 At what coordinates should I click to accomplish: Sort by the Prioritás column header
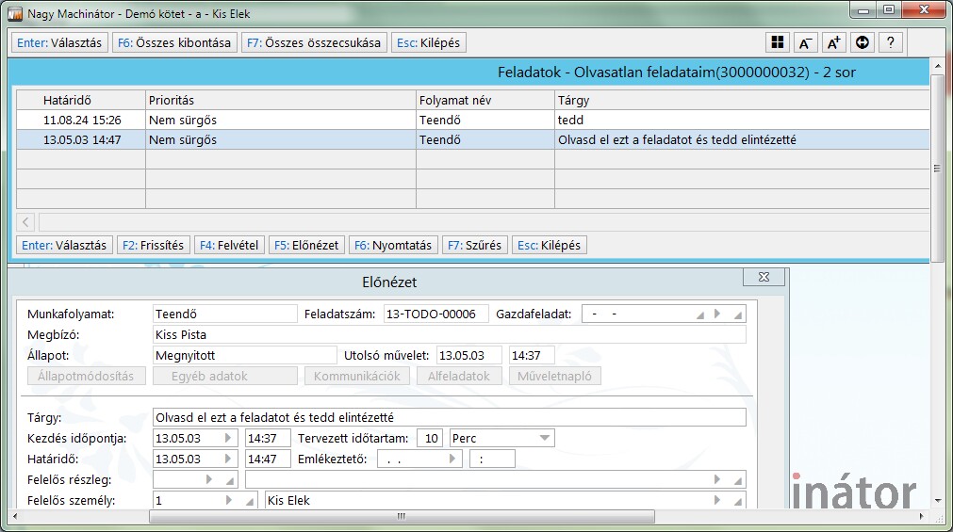pyautogui.click(x=280, y=100)
